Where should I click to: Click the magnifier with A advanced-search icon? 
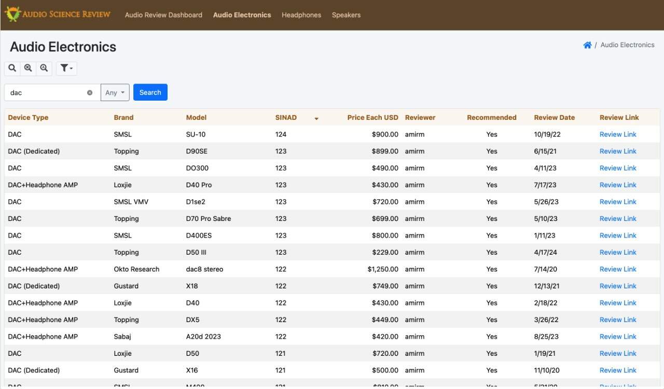pyautogui.click(x=44, y=68)
